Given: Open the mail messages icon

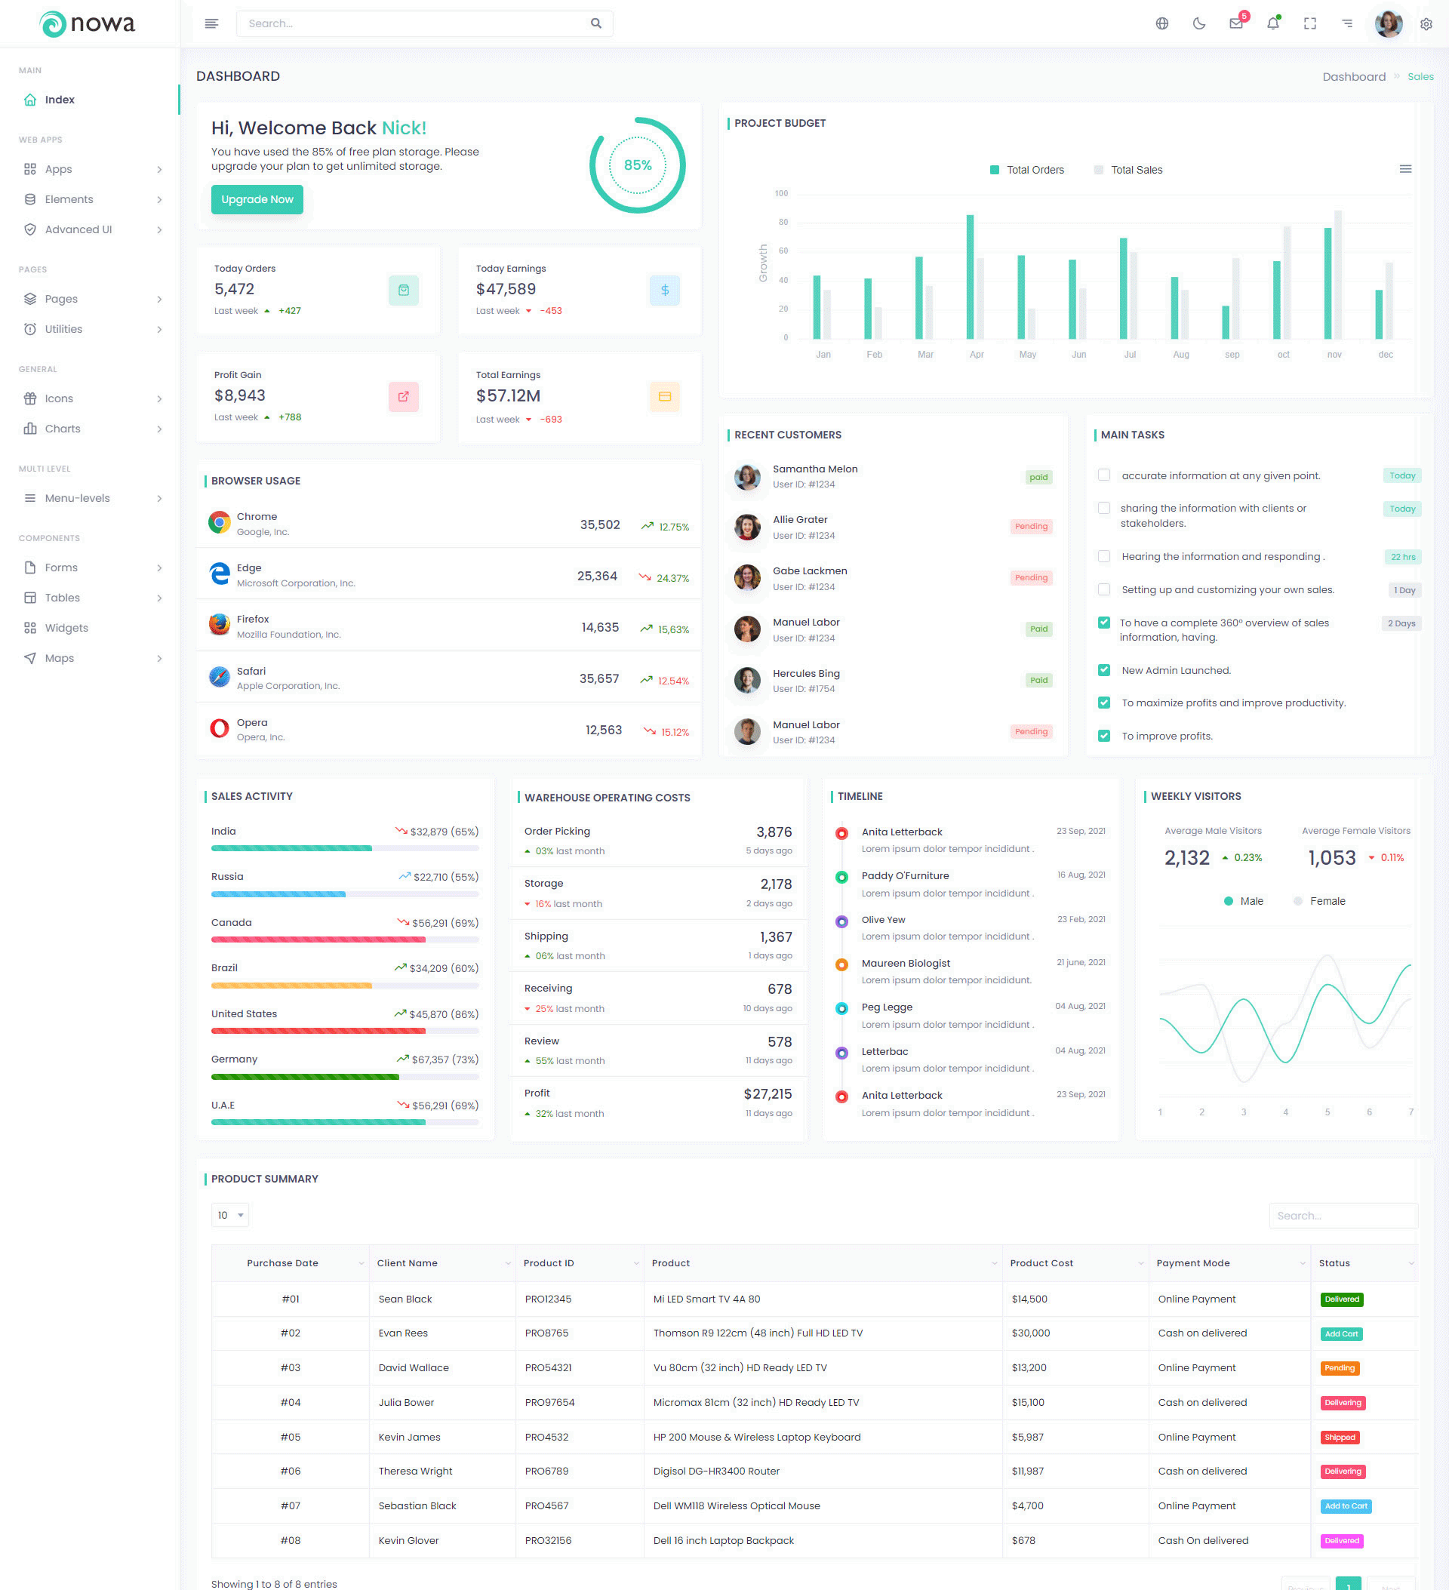Looking at the screenshot, I should 1236,23.
